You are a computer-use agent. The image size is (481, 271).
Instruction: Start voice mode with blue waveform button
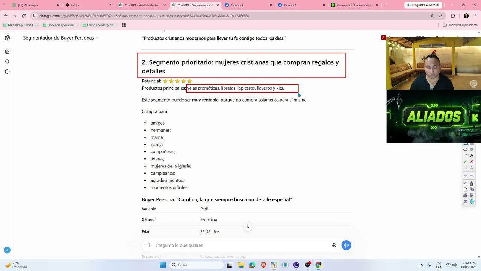click(346, 245)
